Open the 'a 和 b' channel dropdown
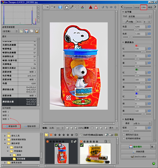This screenshot has width=158, height=168. 142,123
